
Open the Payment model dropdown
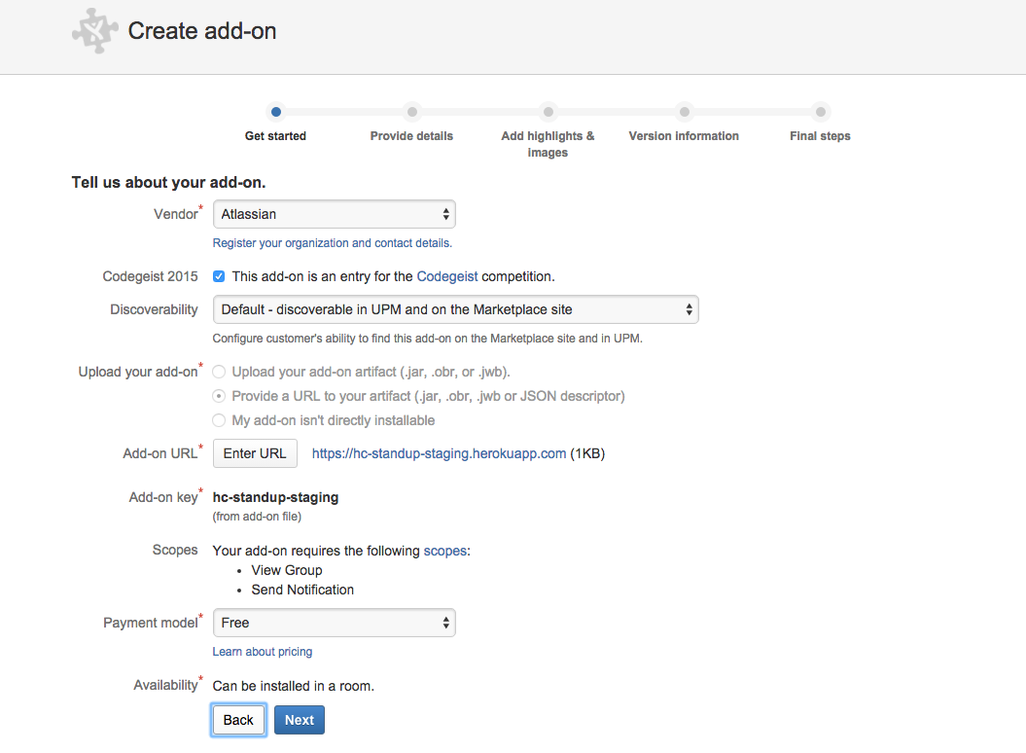(x=334, y=623)
